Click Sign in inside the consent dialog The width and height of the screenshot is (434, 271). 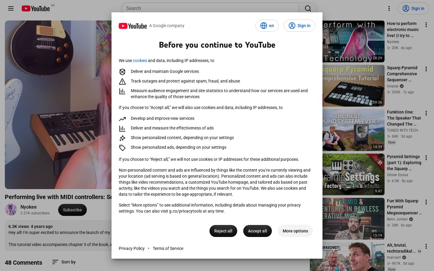(299, 26)
